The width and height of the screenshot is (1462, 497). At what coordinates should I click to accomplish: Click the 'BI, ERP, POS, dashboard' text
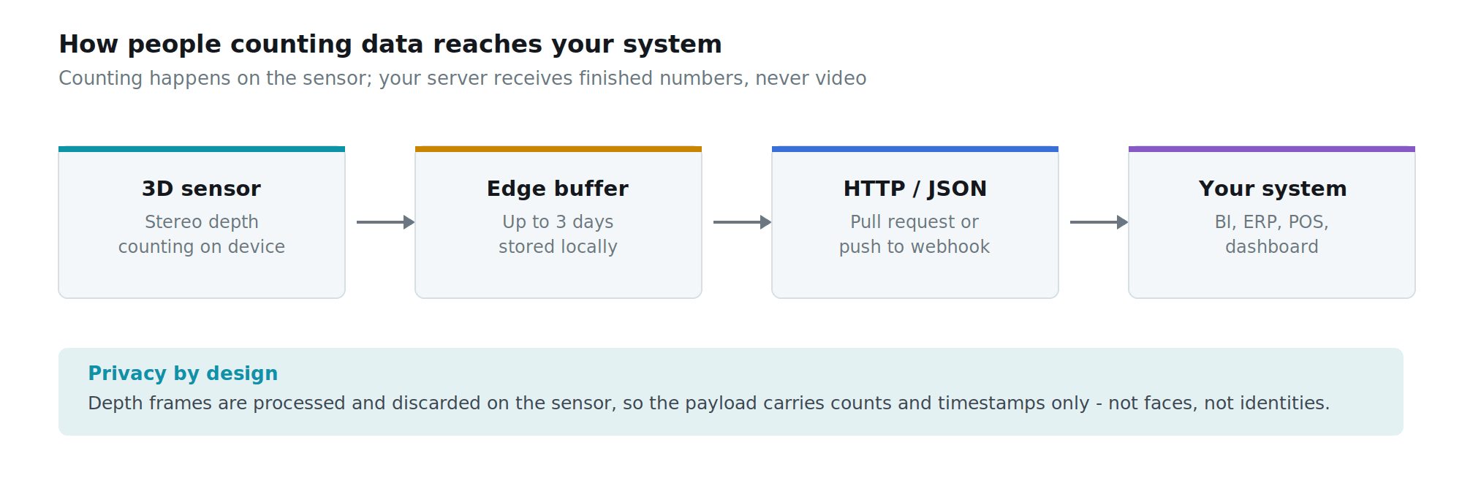1272,234
